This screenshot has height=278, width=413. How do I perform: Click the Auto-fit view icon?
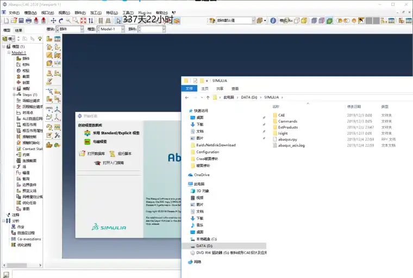[83, 21]
